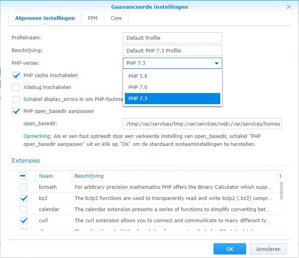Enable the calendar extension
This screenshot has height=258, width=299.
[23, 209]
